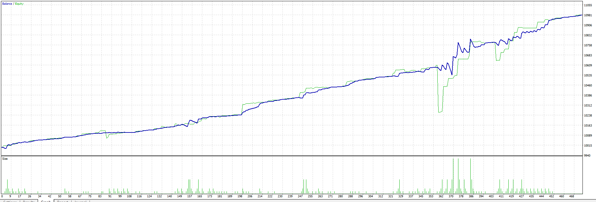
Task: Open the Report tab
Action: tap(63, 201)
